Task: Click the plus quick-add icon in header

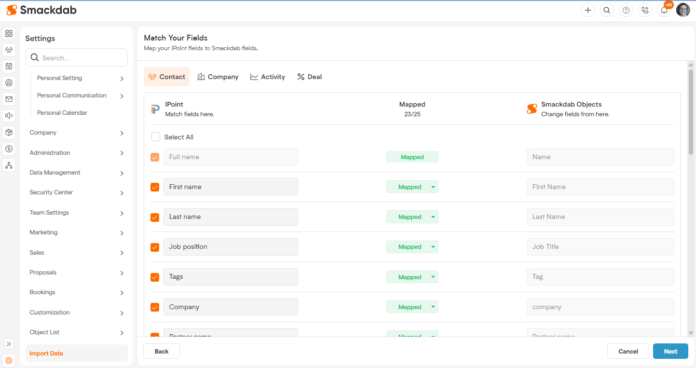Action: coord(587,10)
